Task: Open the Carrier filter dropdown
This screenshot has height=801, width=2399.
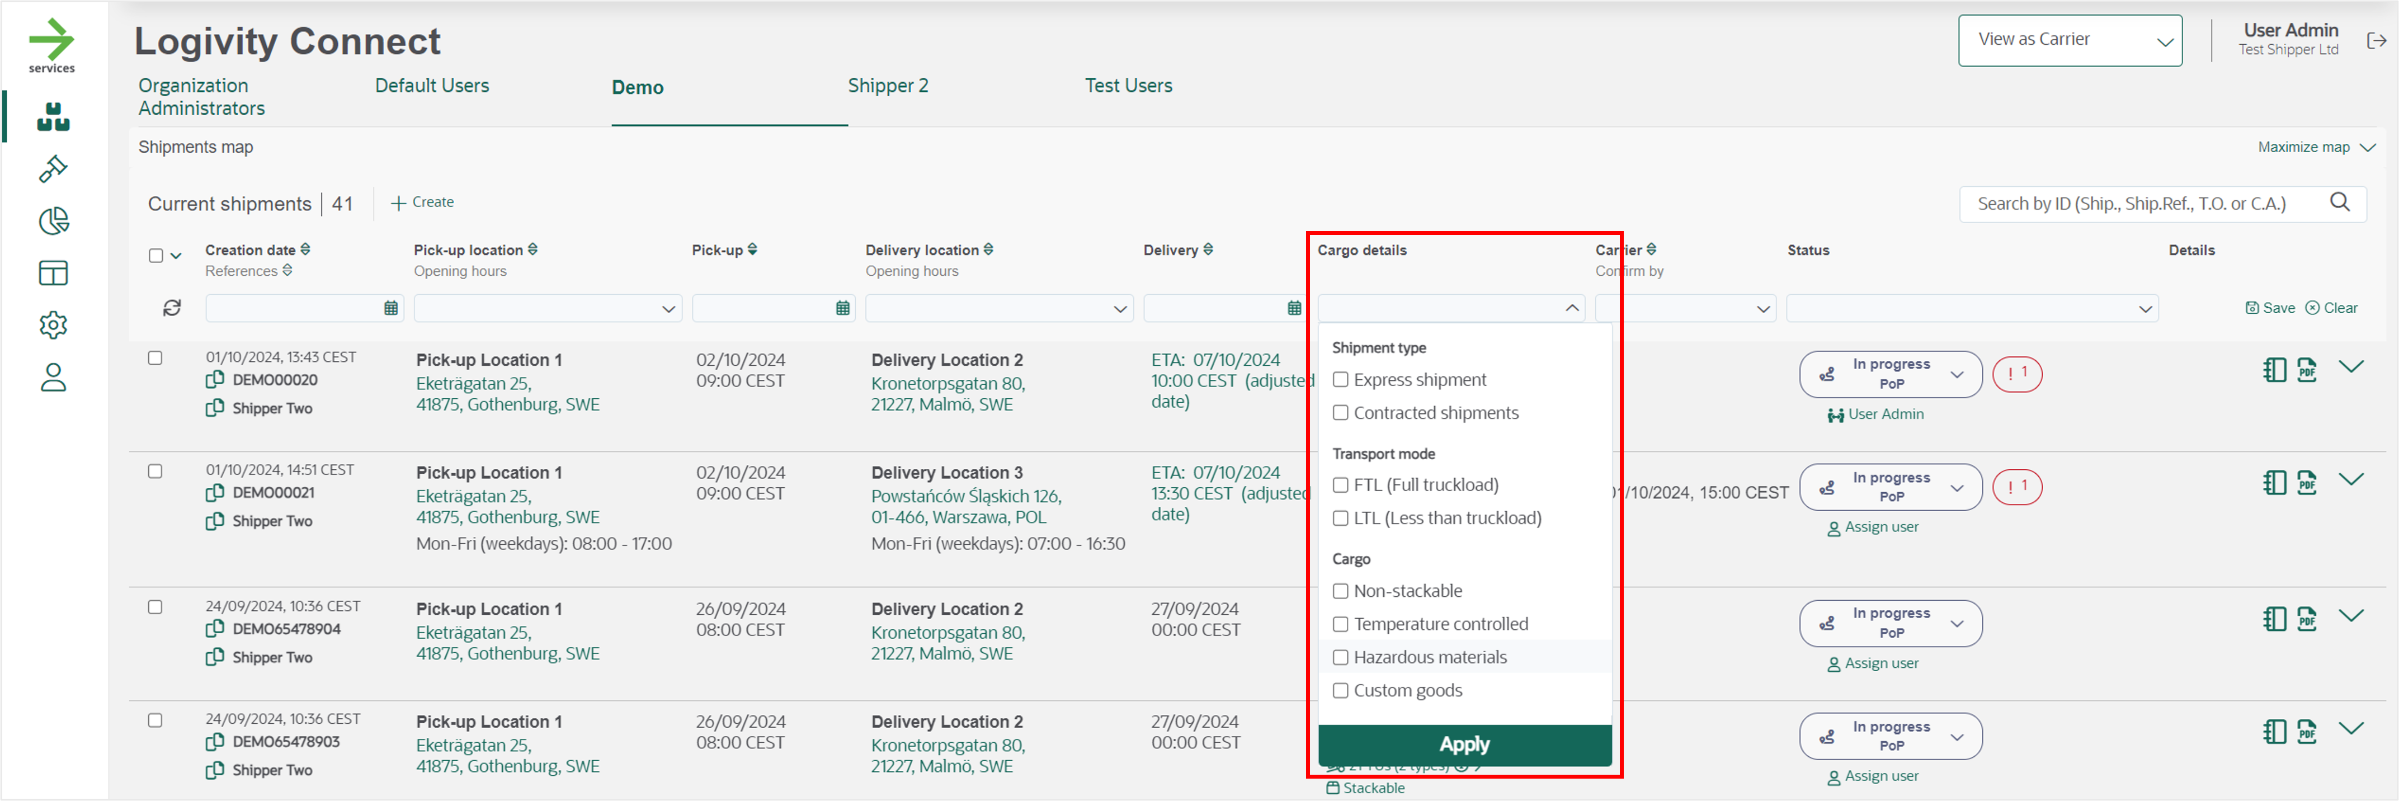Action: tap(1686, 308)
